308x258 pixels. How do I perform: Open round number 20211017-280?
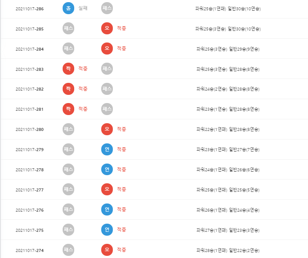30,129
